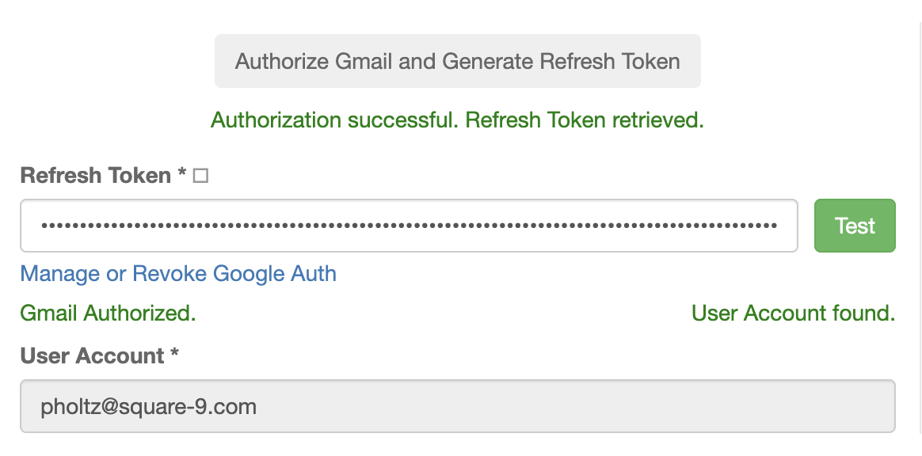Screen dimensions: 922x456
Task: Click Authorize Gmail and Generate Refresh Token
Action: coord(458,61)
